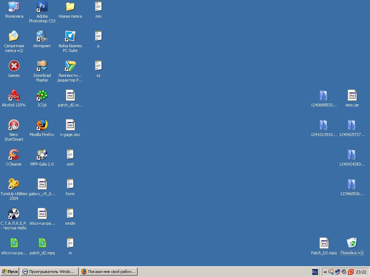The height and width of the screenshot is (277, 370).
Task: Click the 23:22 system clock
Action: tap(361, 272)
